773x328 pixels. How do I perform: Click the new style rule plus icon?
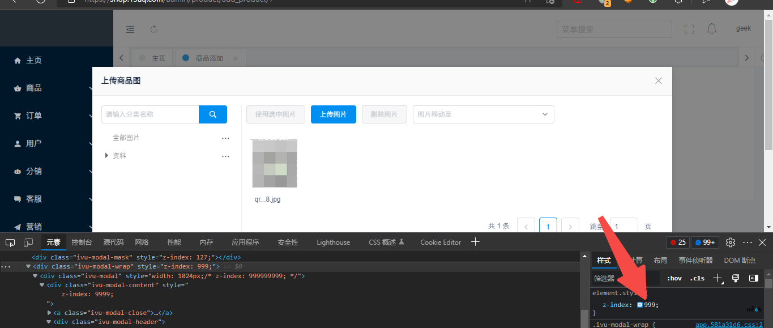(x=718, y=278)
